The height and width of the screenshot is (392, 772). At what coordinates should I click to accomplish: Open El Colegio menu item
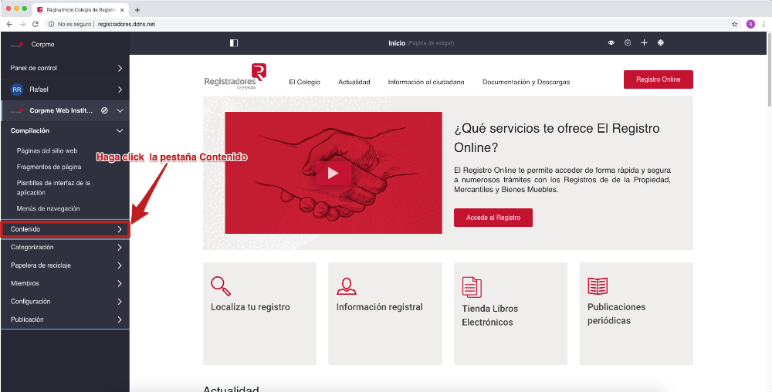coord(304,82)
